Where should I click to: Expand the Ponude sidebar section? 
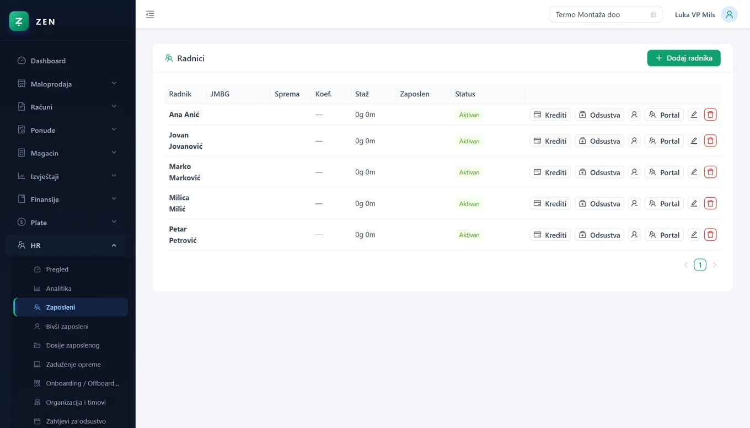(67, 130)
